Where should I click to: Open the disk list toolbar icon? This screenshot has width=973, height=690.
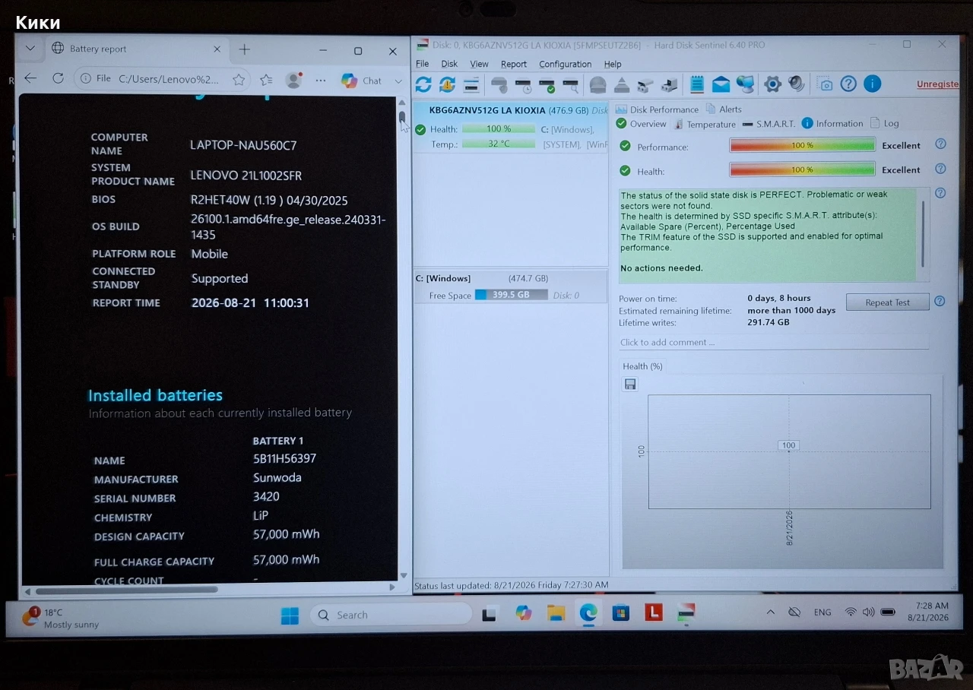pos(471,84)
